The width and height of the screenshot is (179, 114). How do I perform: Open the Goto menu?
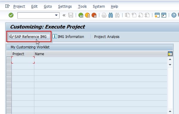[x=48, y=7]
